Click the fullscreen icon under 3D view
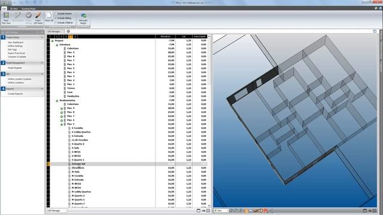 coord(375,211)
